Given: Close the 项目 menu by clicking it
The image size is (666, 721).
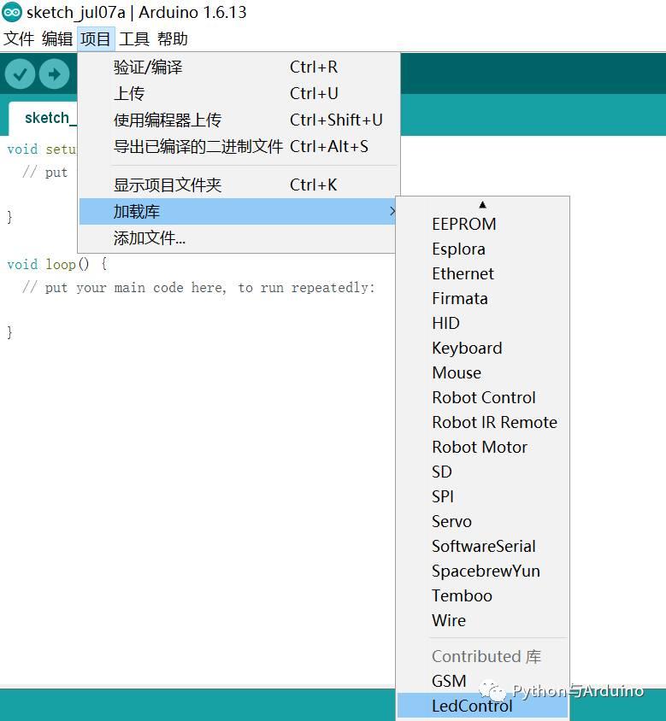Looking at the screenshot, I should coord(96,39).
